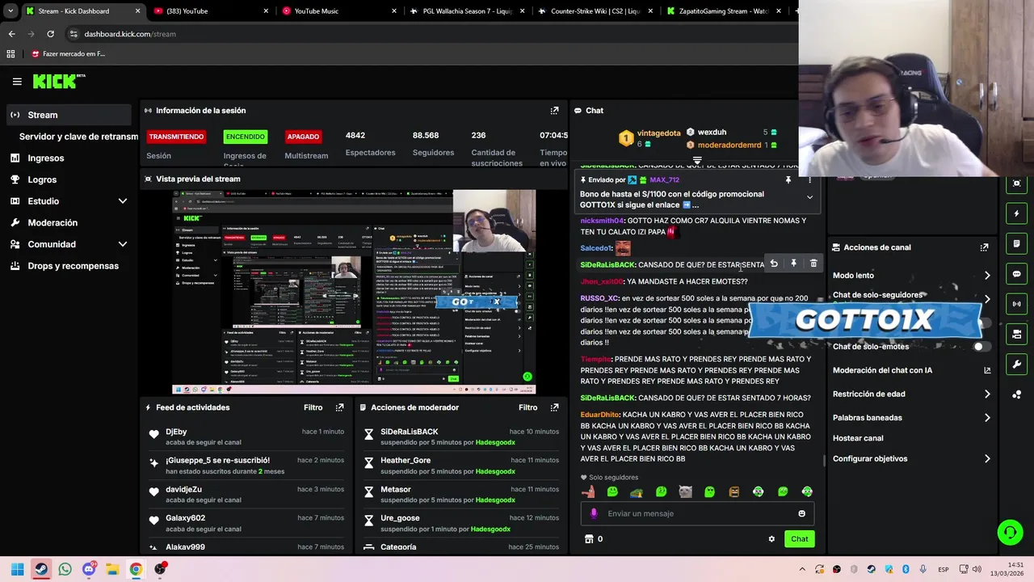Switch to the ZapatitoGaming Stream tab
Image resolution: width=1034 pixels, height=582 pixels.
point(723,11)
